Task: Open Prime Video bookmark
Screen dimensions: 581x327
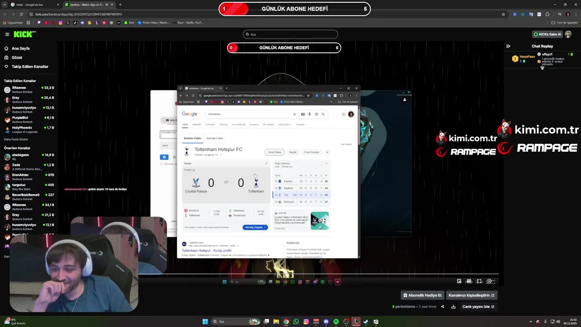Action: [x=153, y=23]
